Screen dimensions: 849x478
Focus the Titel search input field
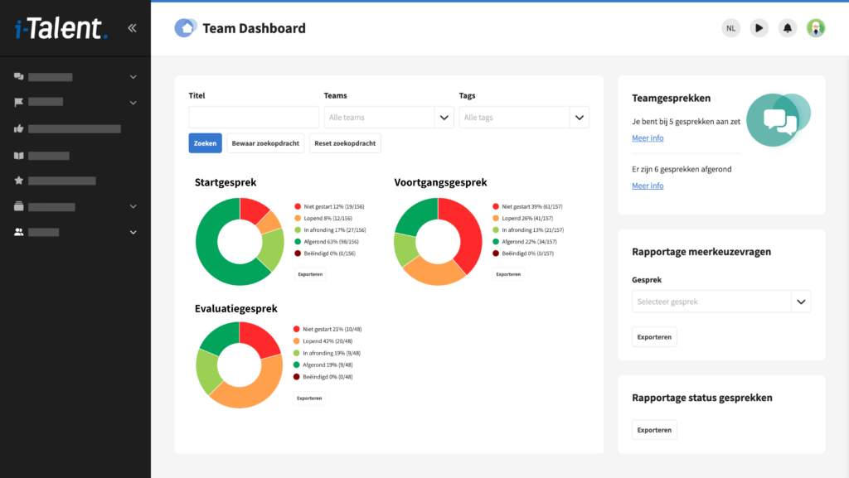254,118
